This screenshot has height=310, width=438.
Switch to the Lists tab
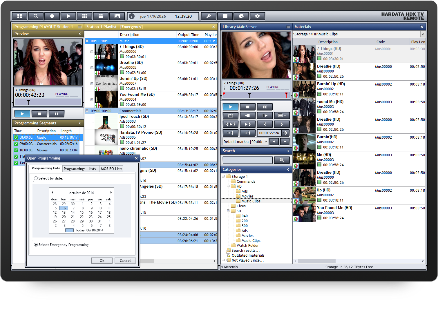92,169
